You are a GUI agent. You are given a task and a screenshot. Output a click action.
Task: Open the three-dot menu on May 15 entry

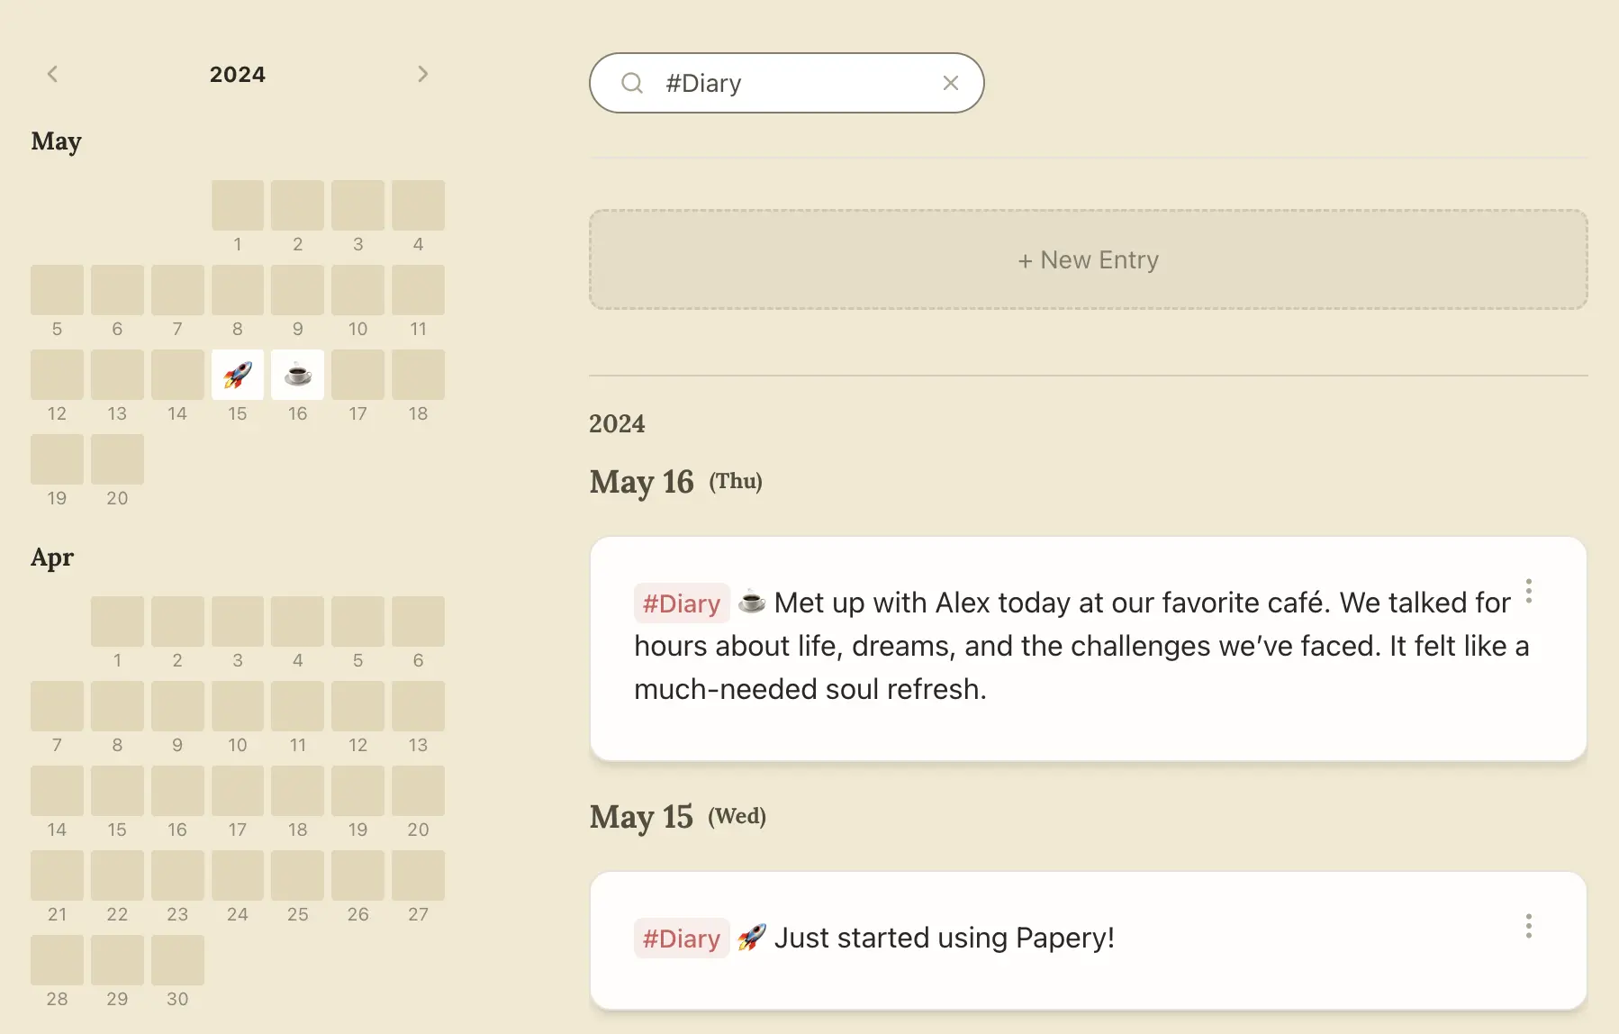1528,926
